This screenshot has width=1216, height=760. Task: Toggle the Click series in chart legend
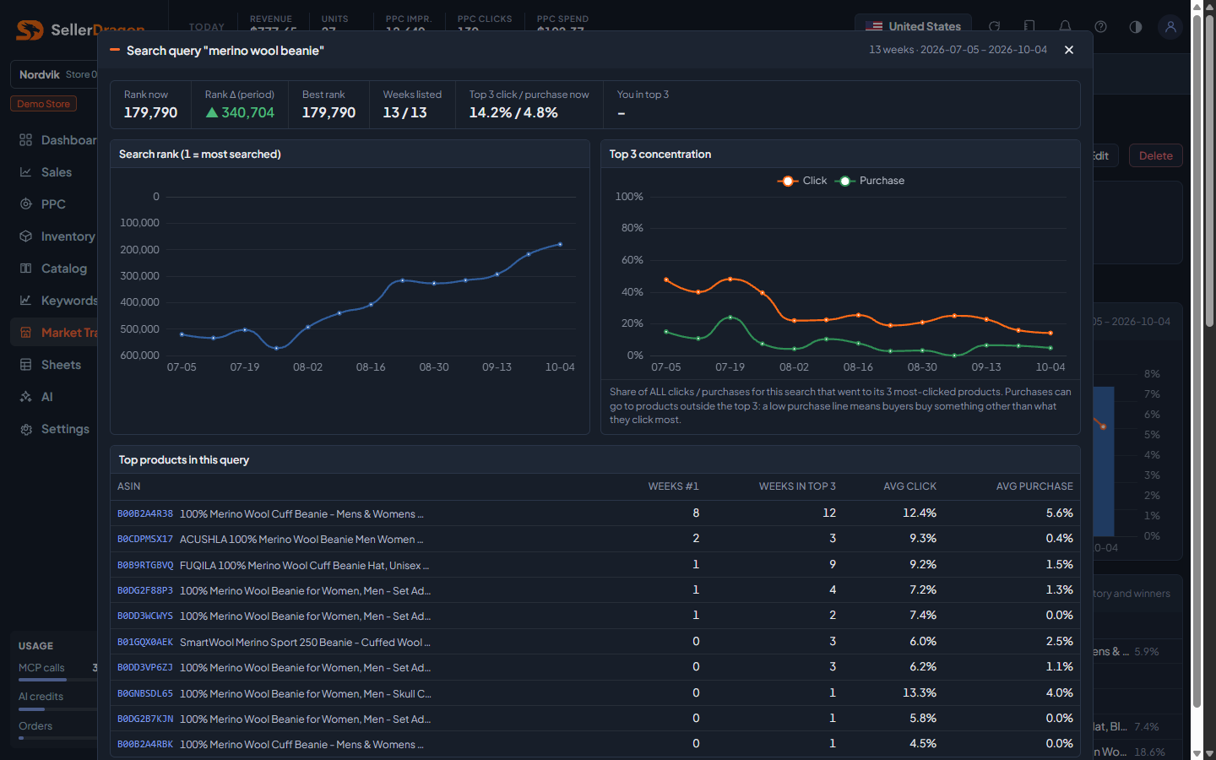802,181
